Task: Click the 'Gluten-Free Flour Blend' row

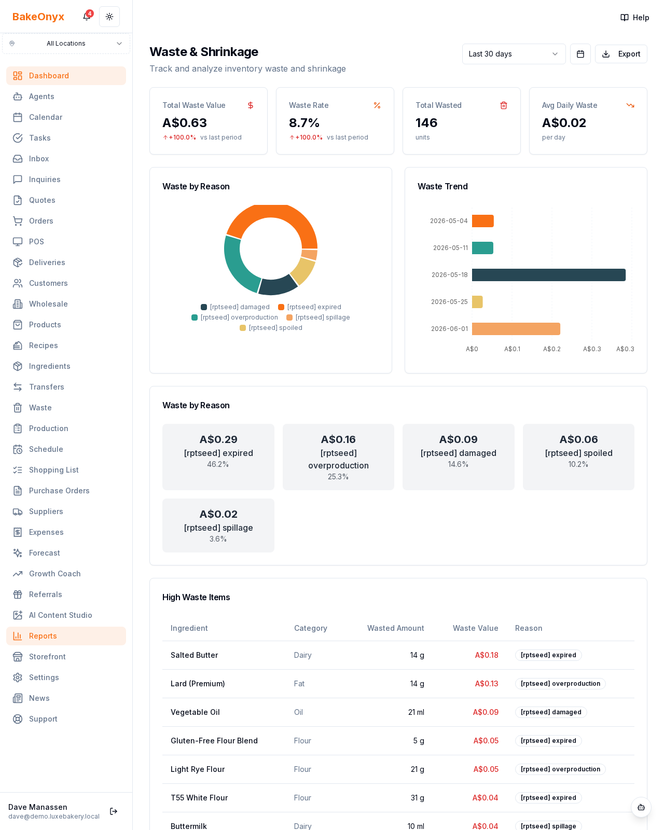Action: 398,741
